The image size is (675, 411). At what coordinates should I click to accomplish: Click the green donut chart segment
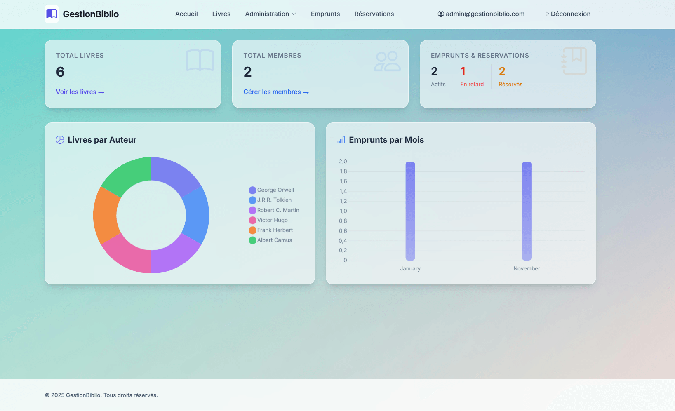(130, 175)
